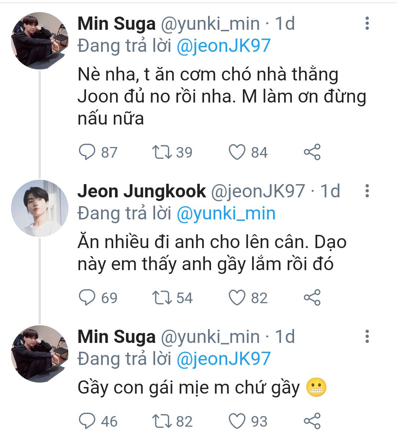This screenshot has height=430, width=397.
Task: Share Jeon Jungkook's tweet
Action: click(x=312, y=298)
